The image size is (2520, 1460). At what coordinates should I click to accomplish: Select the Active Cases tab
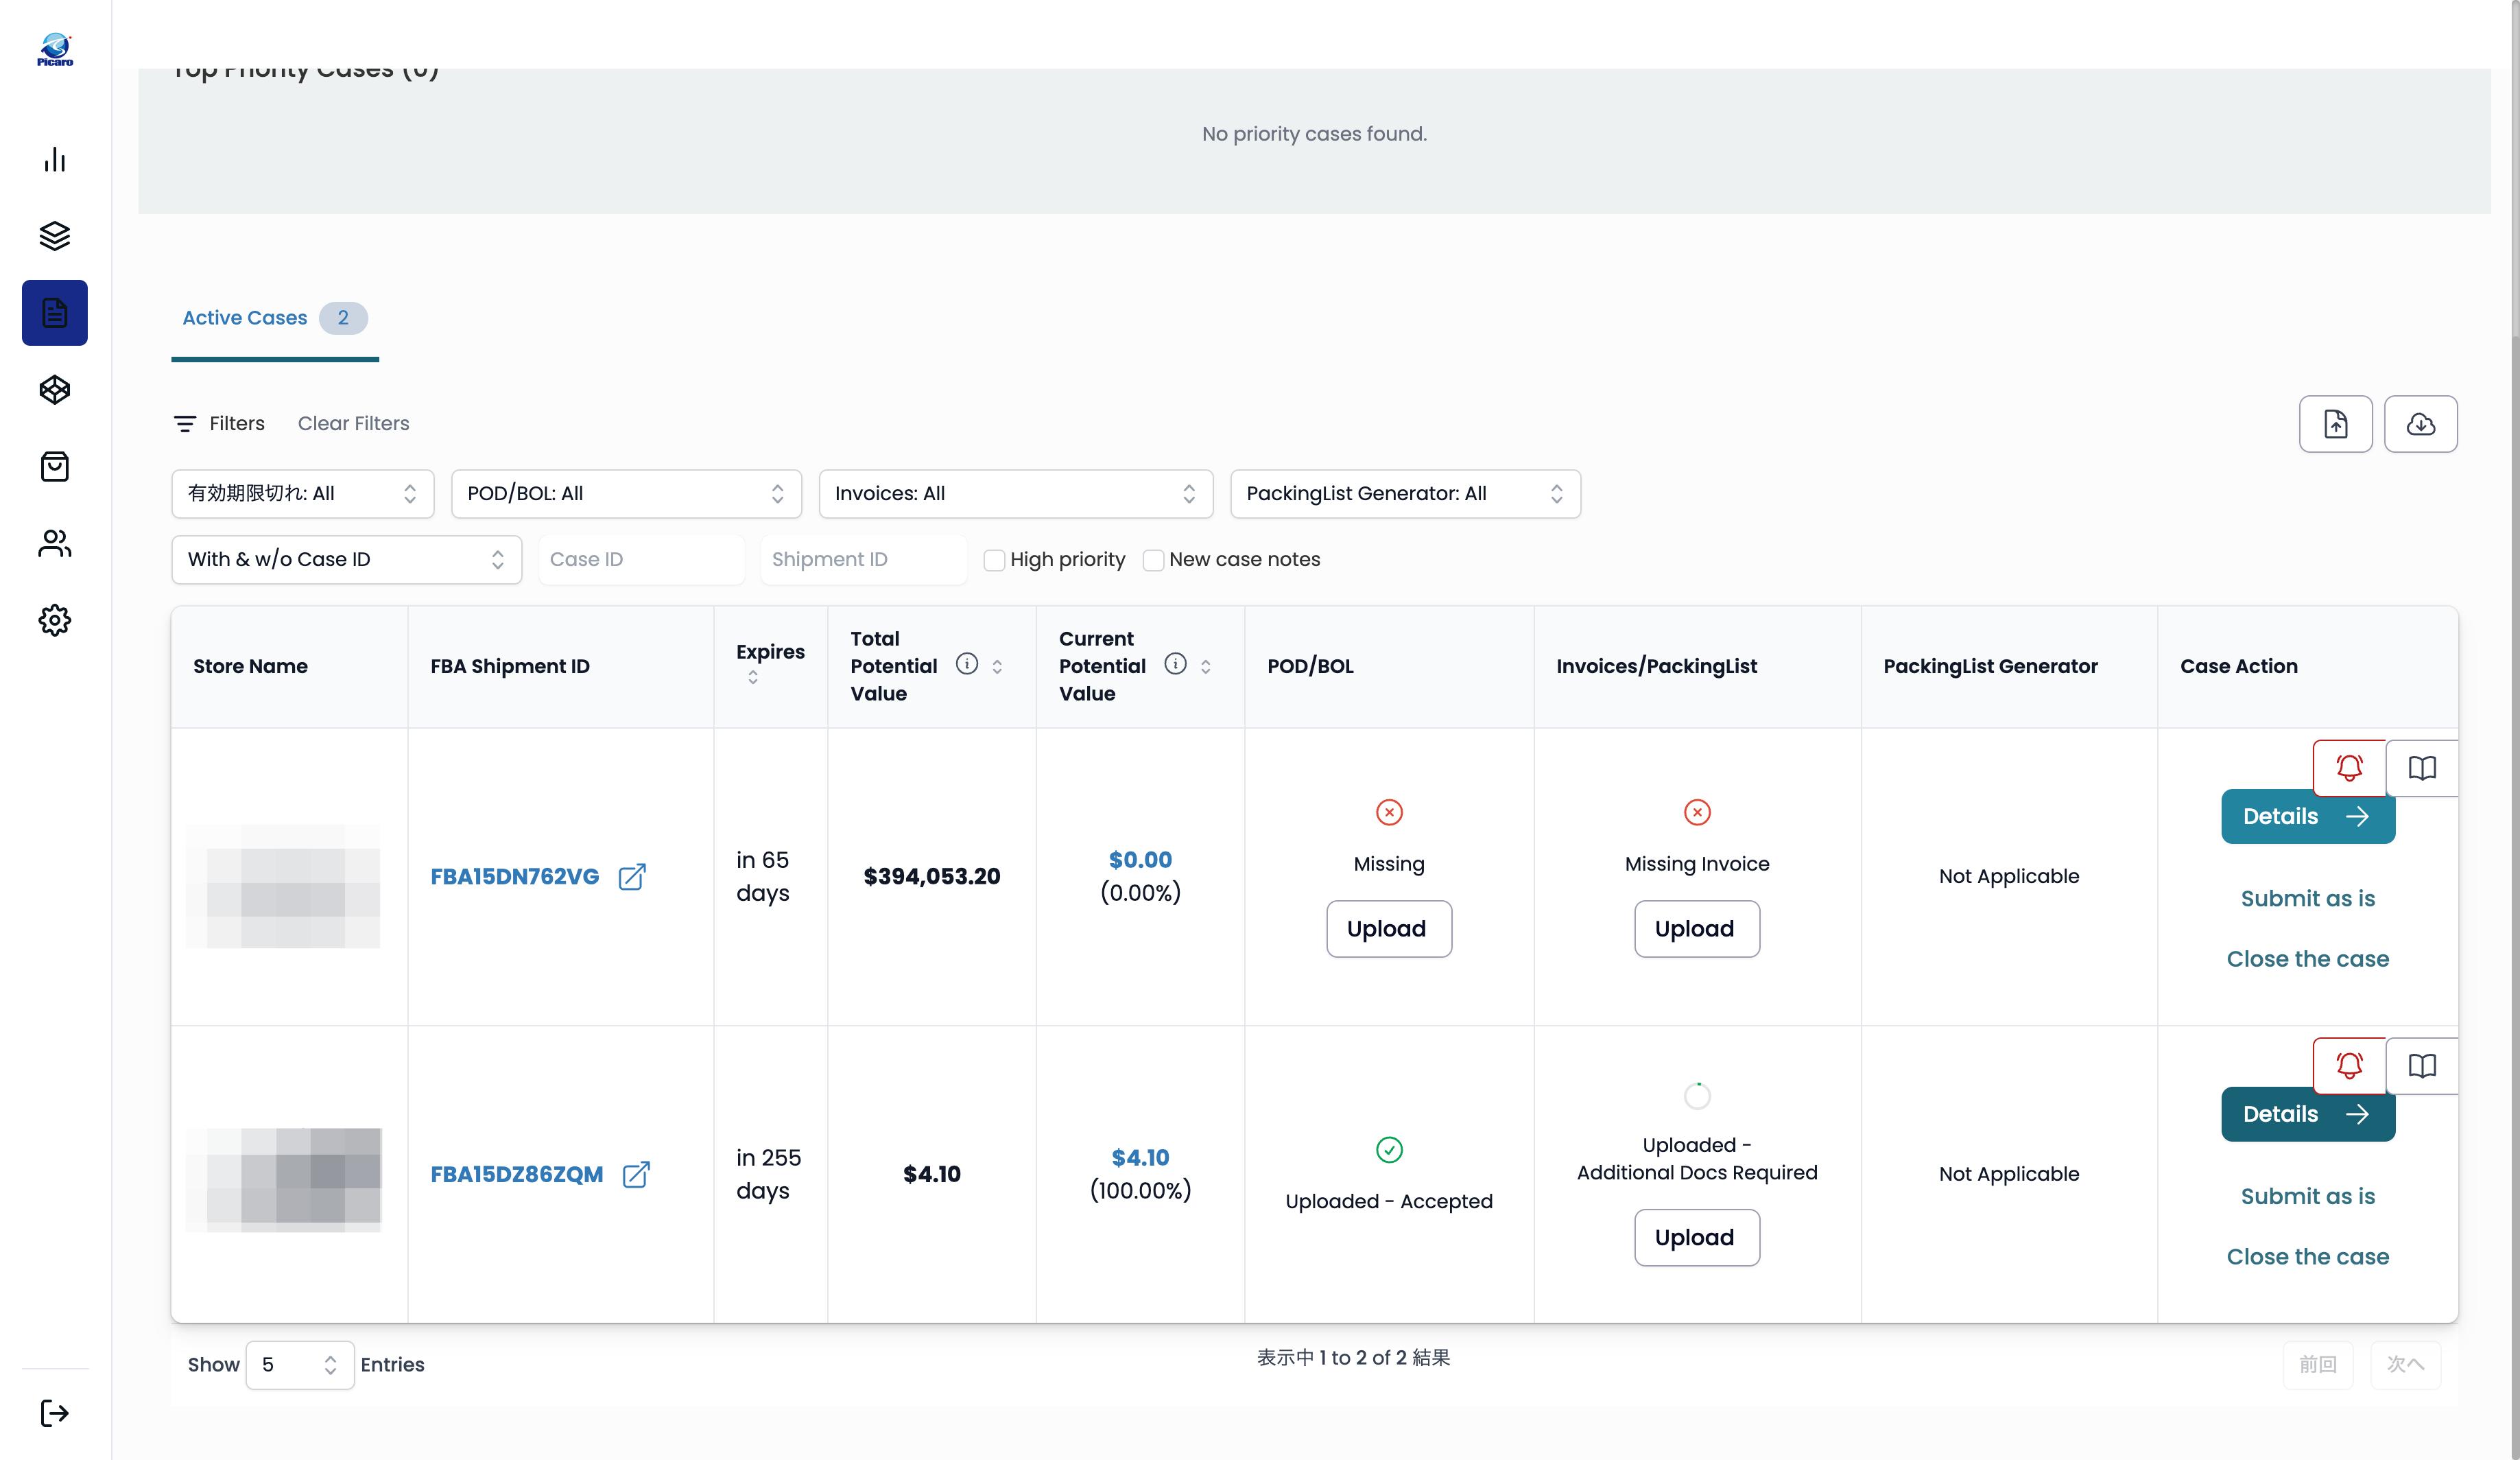click(275, 318)
